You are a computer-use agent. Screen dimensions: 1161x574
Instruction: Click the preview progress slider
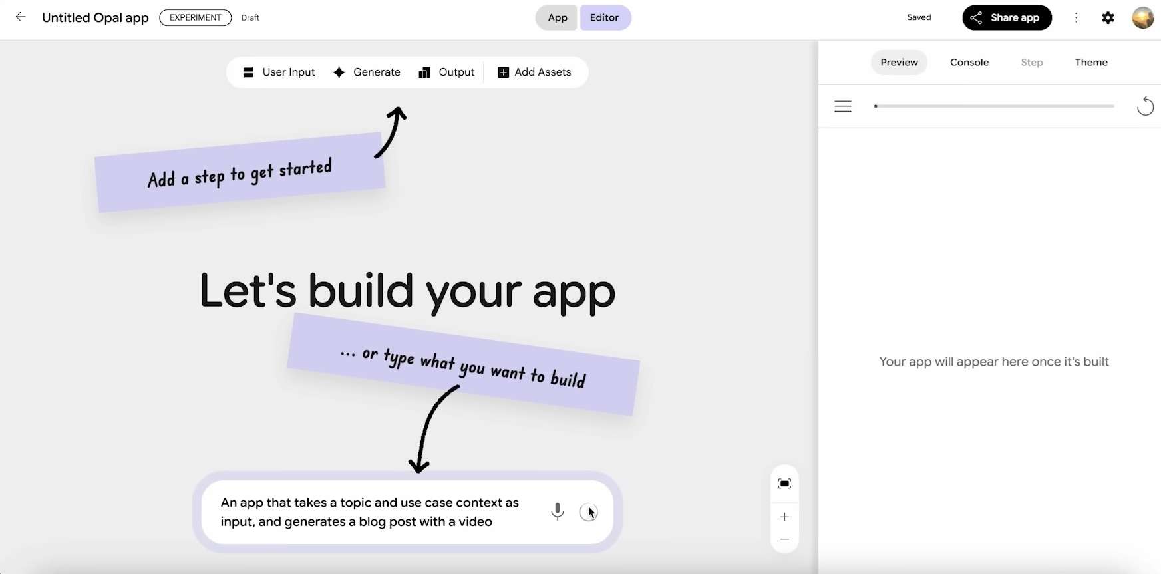[994, 106]
